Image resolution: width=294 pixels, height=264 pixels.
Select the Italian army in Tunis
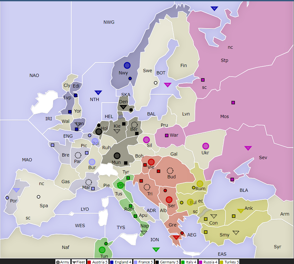pos(102,250)
